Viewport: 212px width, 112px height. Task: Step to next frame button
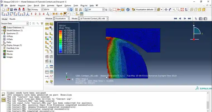[x=185, y=18]
